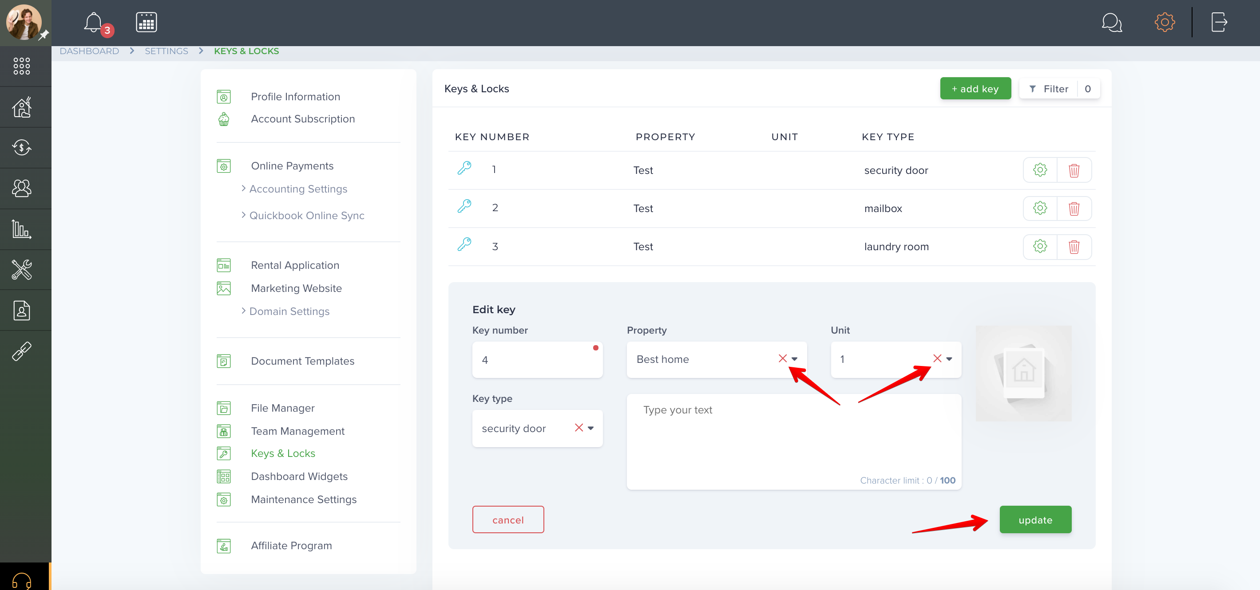Delete key 2 mailbox
Screen dimensions: 1260x590
[x=1074, y=208]
